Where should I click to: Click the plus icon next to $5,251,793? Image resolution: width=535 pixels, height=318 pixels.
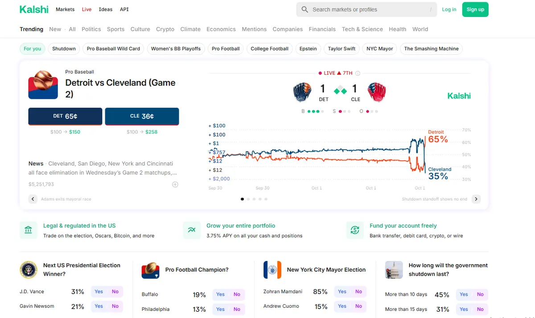175,184
